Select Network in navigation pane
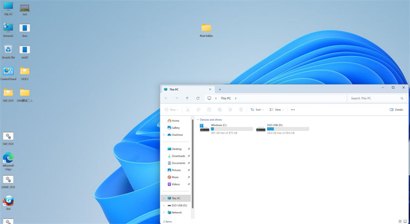The image size is (410, 224). (175, 213)
